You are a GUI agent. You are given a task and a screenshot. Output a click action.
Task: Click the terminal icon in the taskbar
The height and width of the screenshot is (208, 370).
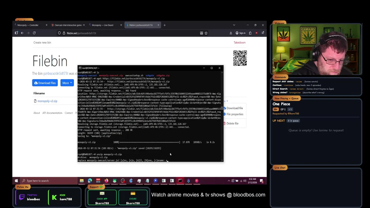[x=180, y=181]
